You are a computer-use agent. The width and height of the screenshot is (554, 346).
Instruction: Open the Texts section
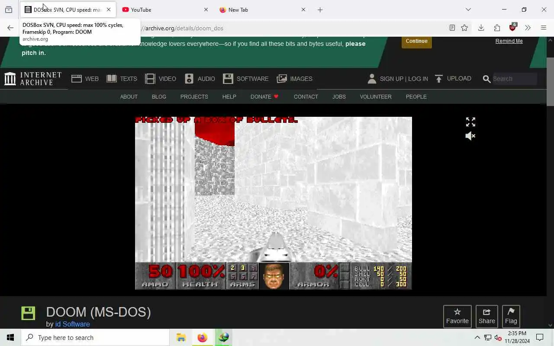tap(122, 79)
